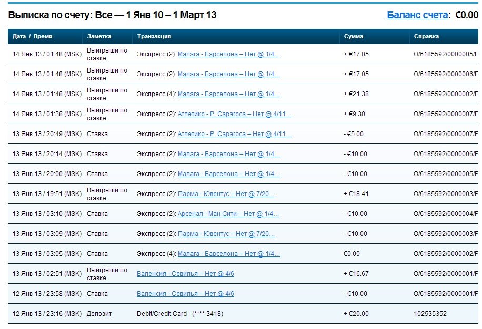
Task: Open Атлетико - Р. Сарагоса link in -€5.00 row
Action: tap(235, 134)
